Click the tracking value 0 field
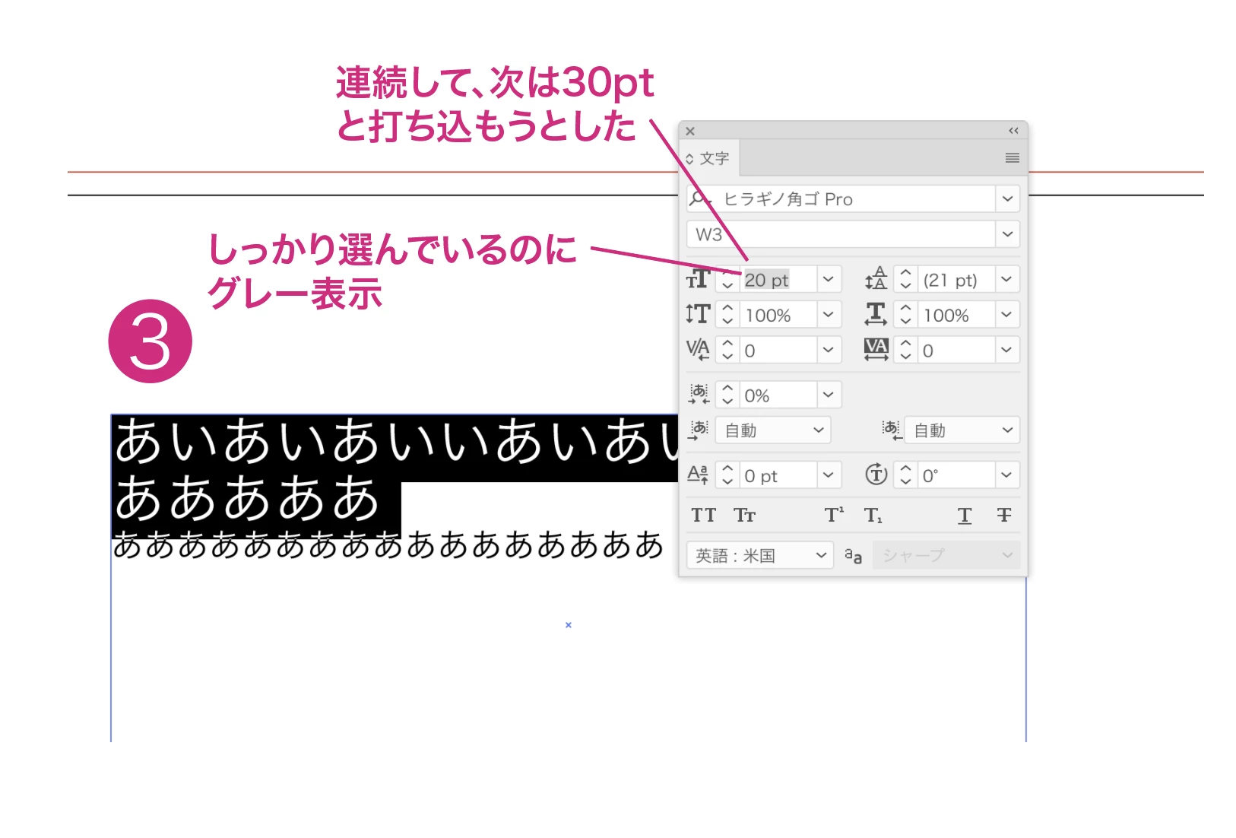 tap(956, 351)
